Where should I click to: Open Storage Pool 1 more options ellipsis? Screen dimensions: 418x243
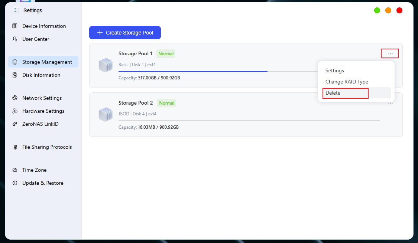(x=390, y=54)
